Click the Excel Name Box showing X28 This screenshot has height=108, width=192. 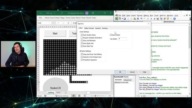[44, 23]
